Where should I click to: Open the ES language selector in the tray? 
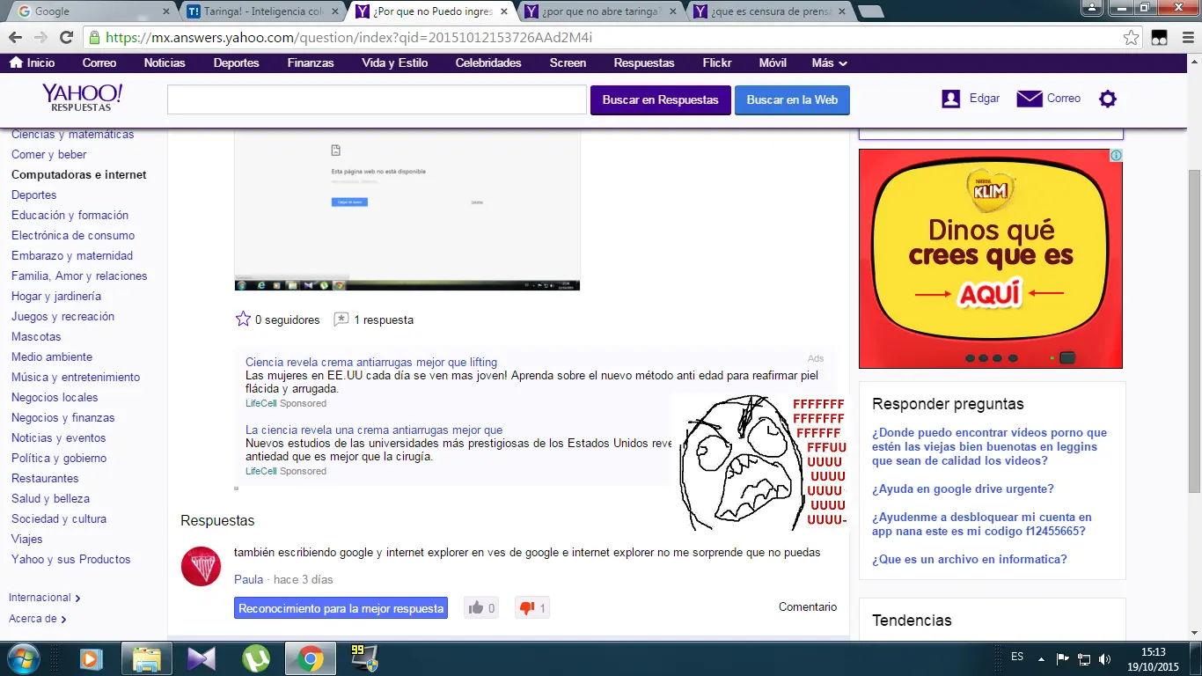1016,658
